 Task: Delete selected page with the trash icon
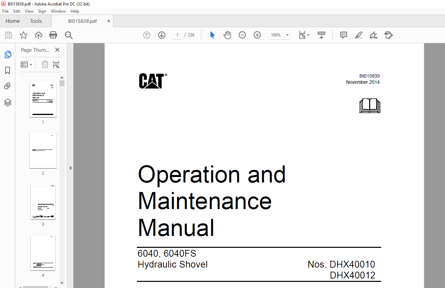pyautogui.click(x=45, y=64)
